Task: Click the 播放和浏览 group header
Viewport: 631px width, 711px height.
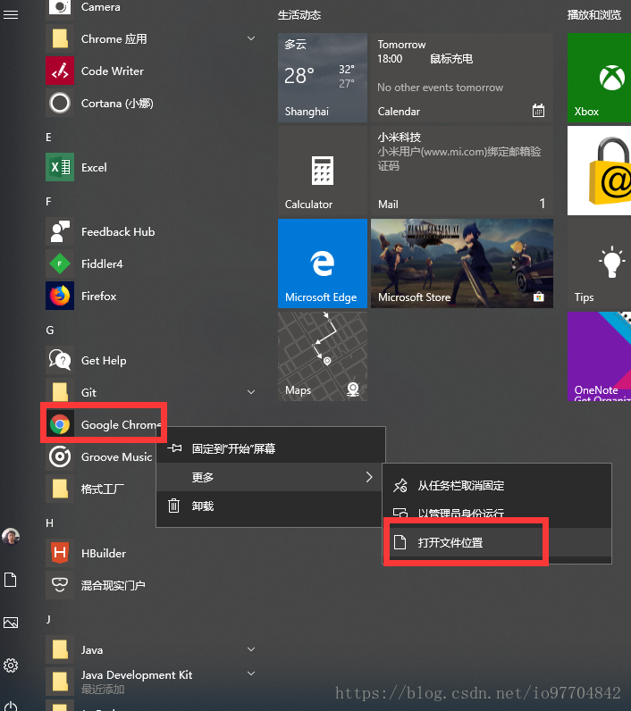Action: pyautogui.click(x=593, y=15)
